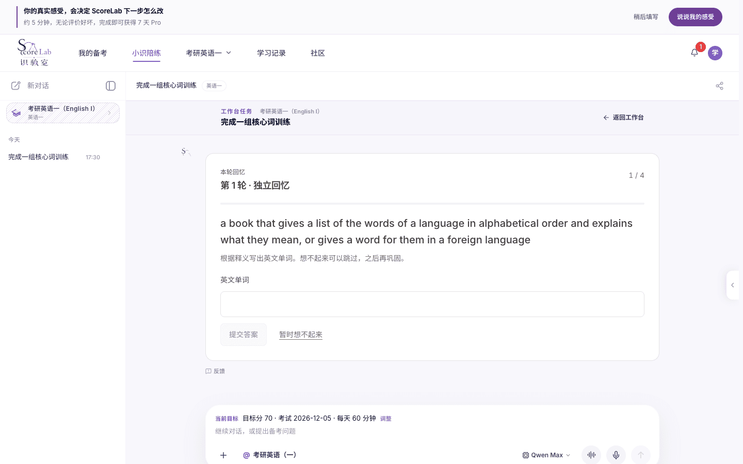Click 说说我的感受 button
The width and height of the screenshot is (743, 464).
click(x=696, y=17)
